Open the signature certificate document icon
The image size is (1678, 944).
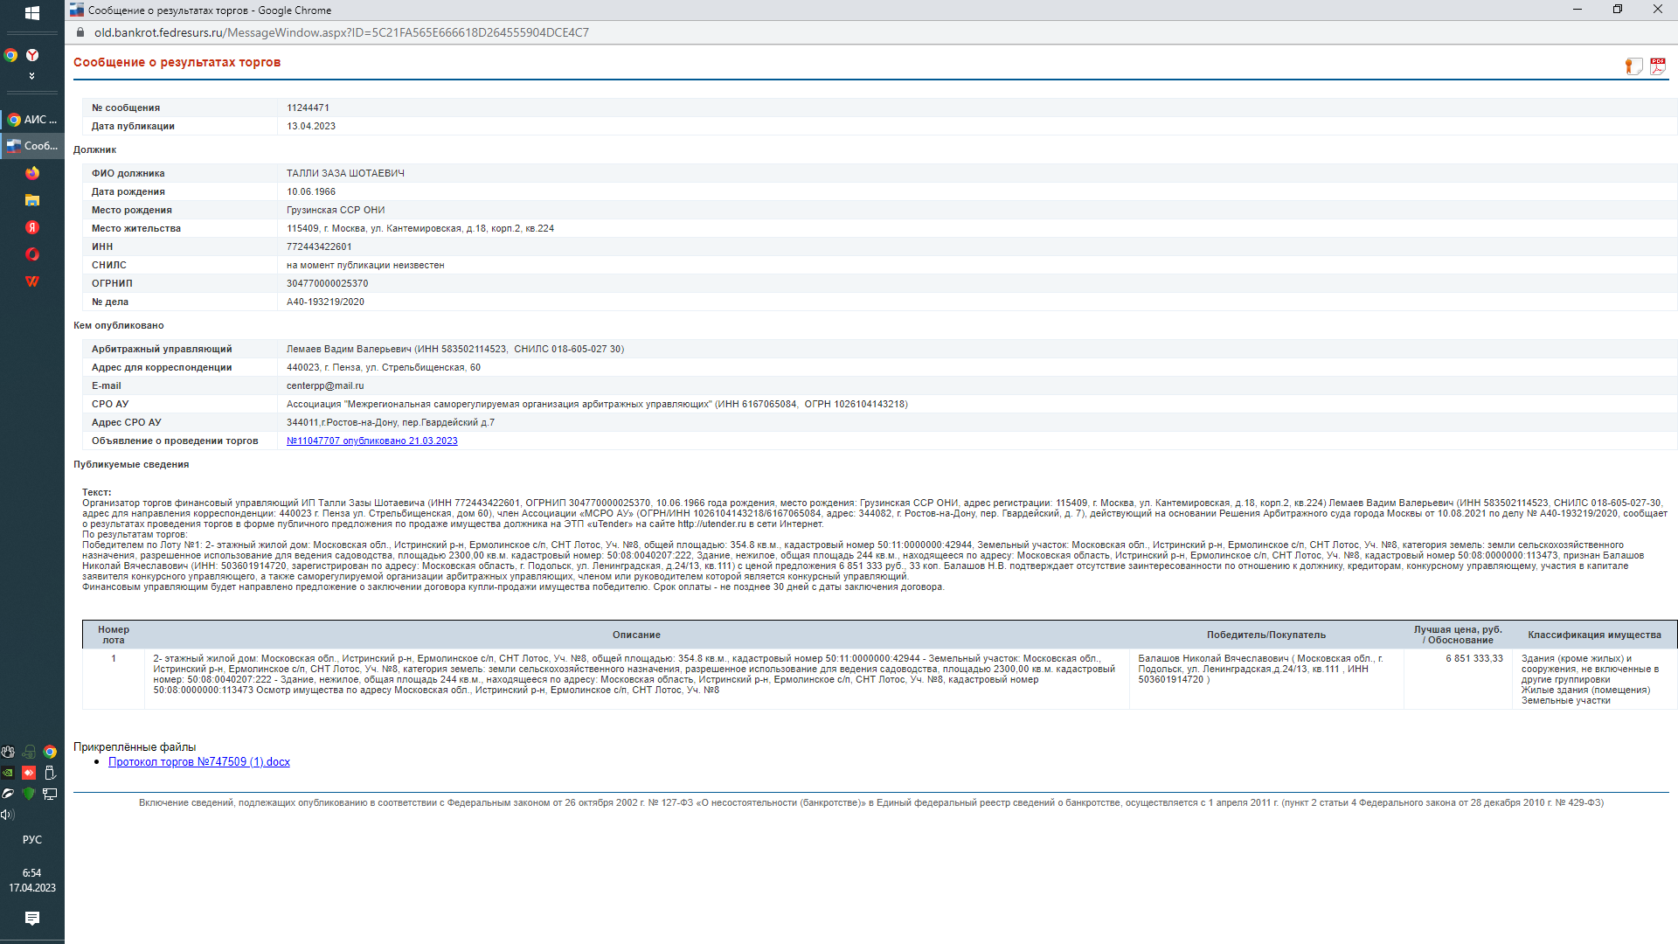[x=1633, y=66]
